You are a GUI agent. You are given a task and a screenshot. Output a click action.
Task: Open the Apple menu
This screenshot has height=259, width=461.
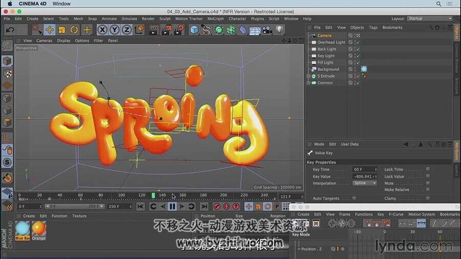click(x=10, y=4)
